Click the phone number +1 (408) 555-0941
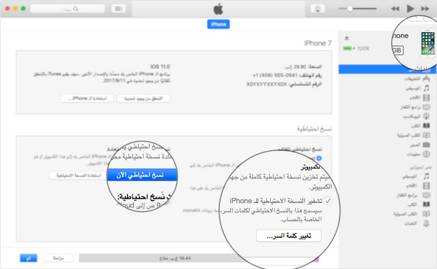This screenshot has width=437, height=269. coord(275,76)
